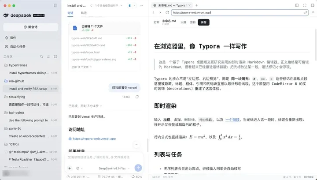Switch editor to 源码 source mode
The image size is (317, 180).
tap(193, 22)
